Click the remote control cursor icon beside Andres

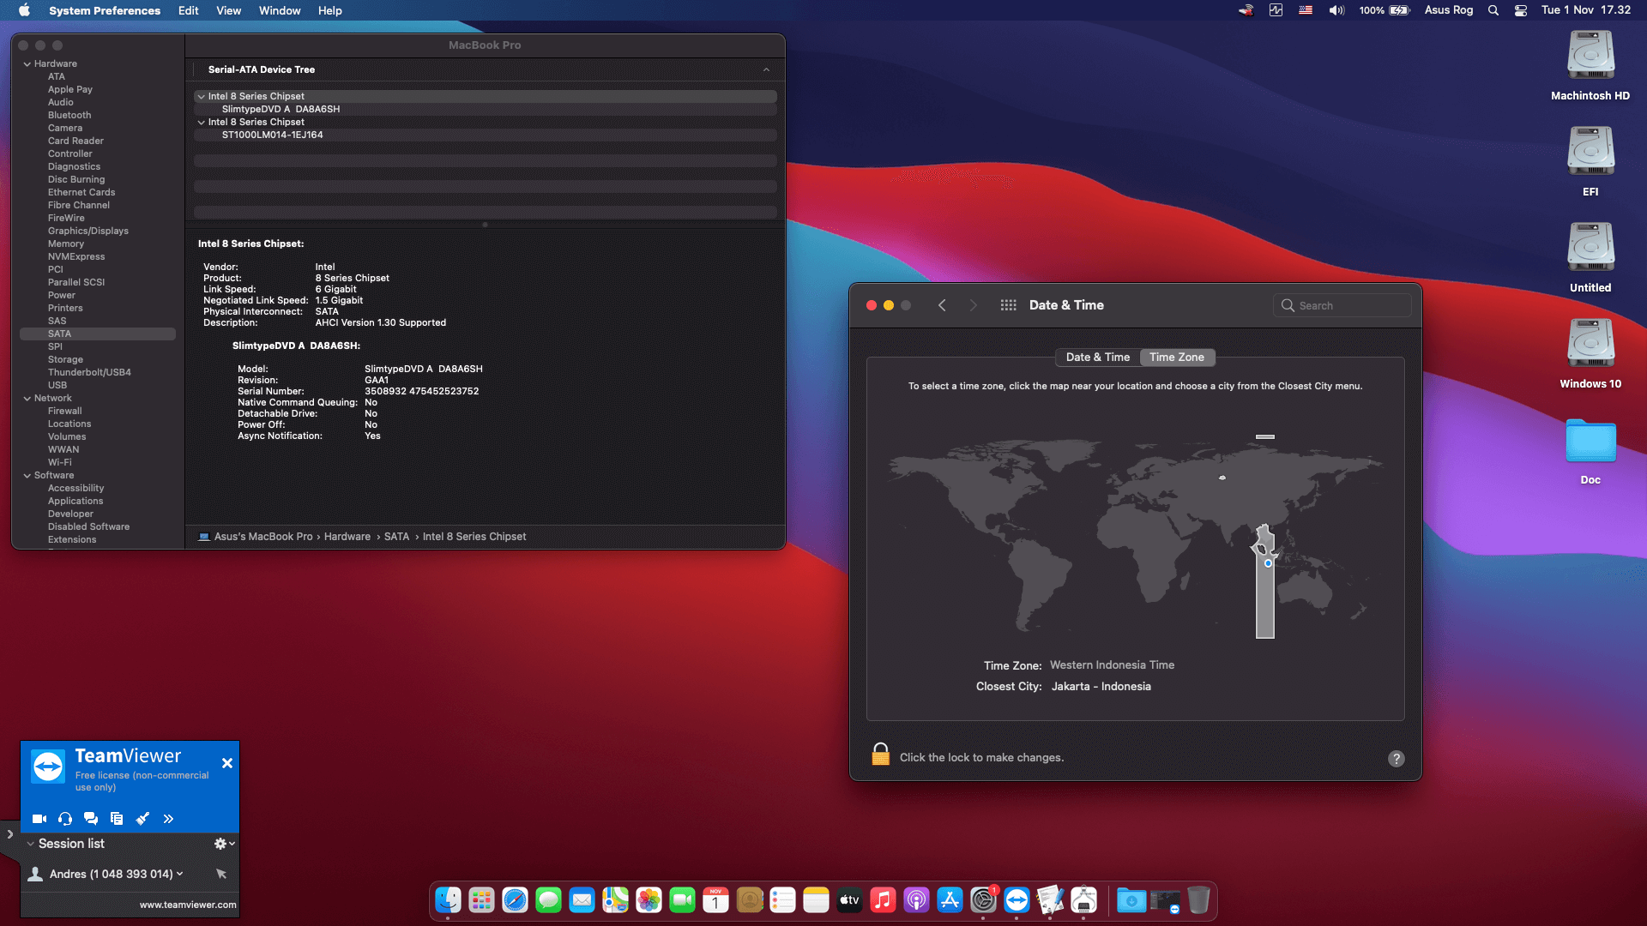[221, 874]
